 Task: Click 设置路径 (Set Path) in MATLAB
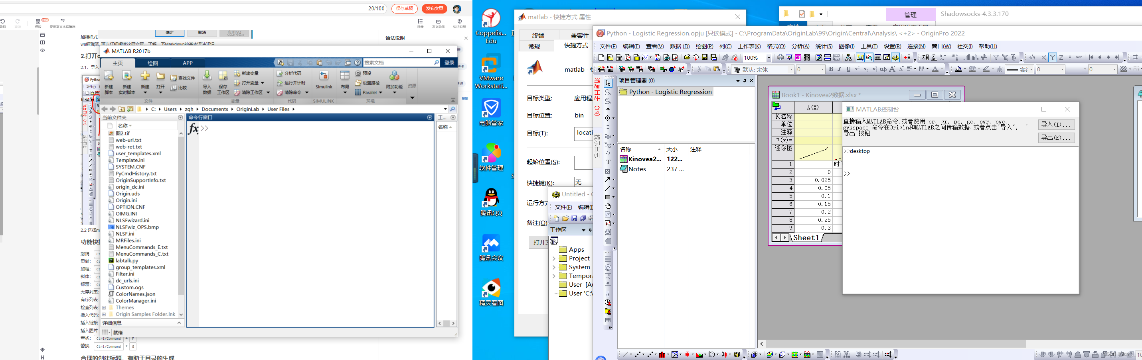tap(367, 83)
